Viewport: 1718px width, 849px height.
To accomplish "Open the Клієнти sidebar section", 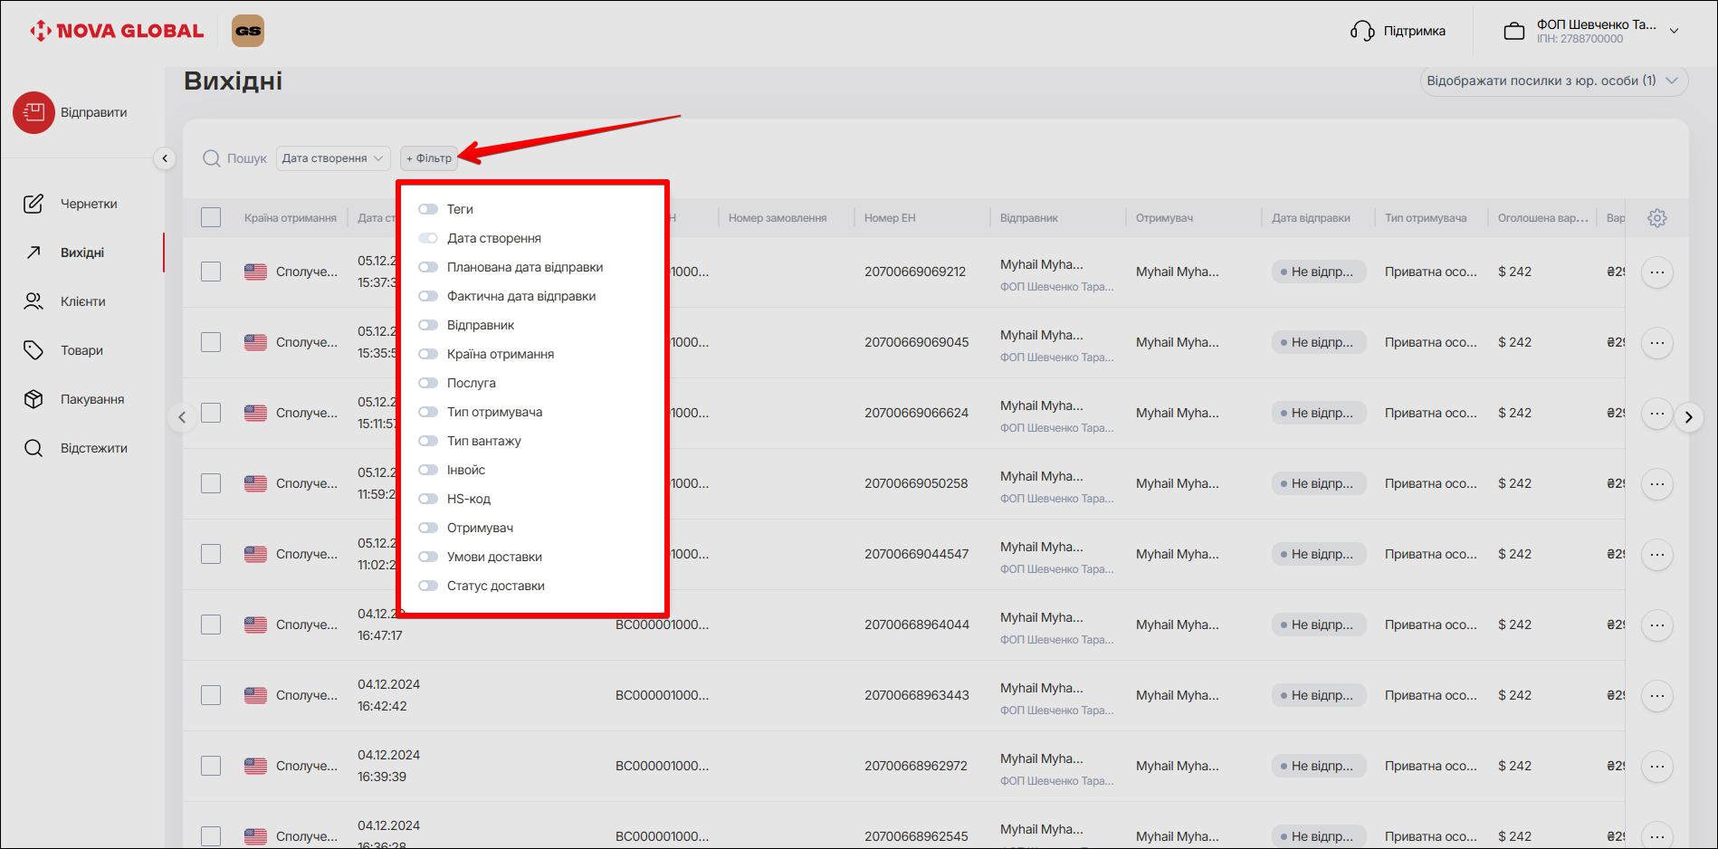I will pos(82,301).
